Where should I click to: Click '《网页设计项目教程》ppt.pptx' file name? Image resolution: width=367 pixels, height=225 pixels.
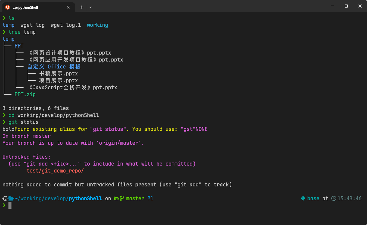(69, 53)
